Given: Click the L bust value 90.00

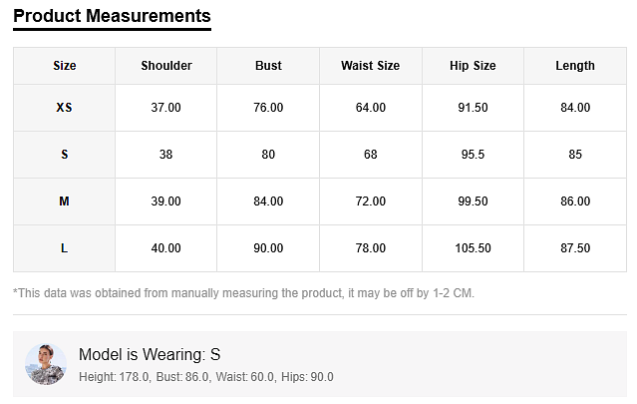Looking at the screenshot, I should pos(268,248).
